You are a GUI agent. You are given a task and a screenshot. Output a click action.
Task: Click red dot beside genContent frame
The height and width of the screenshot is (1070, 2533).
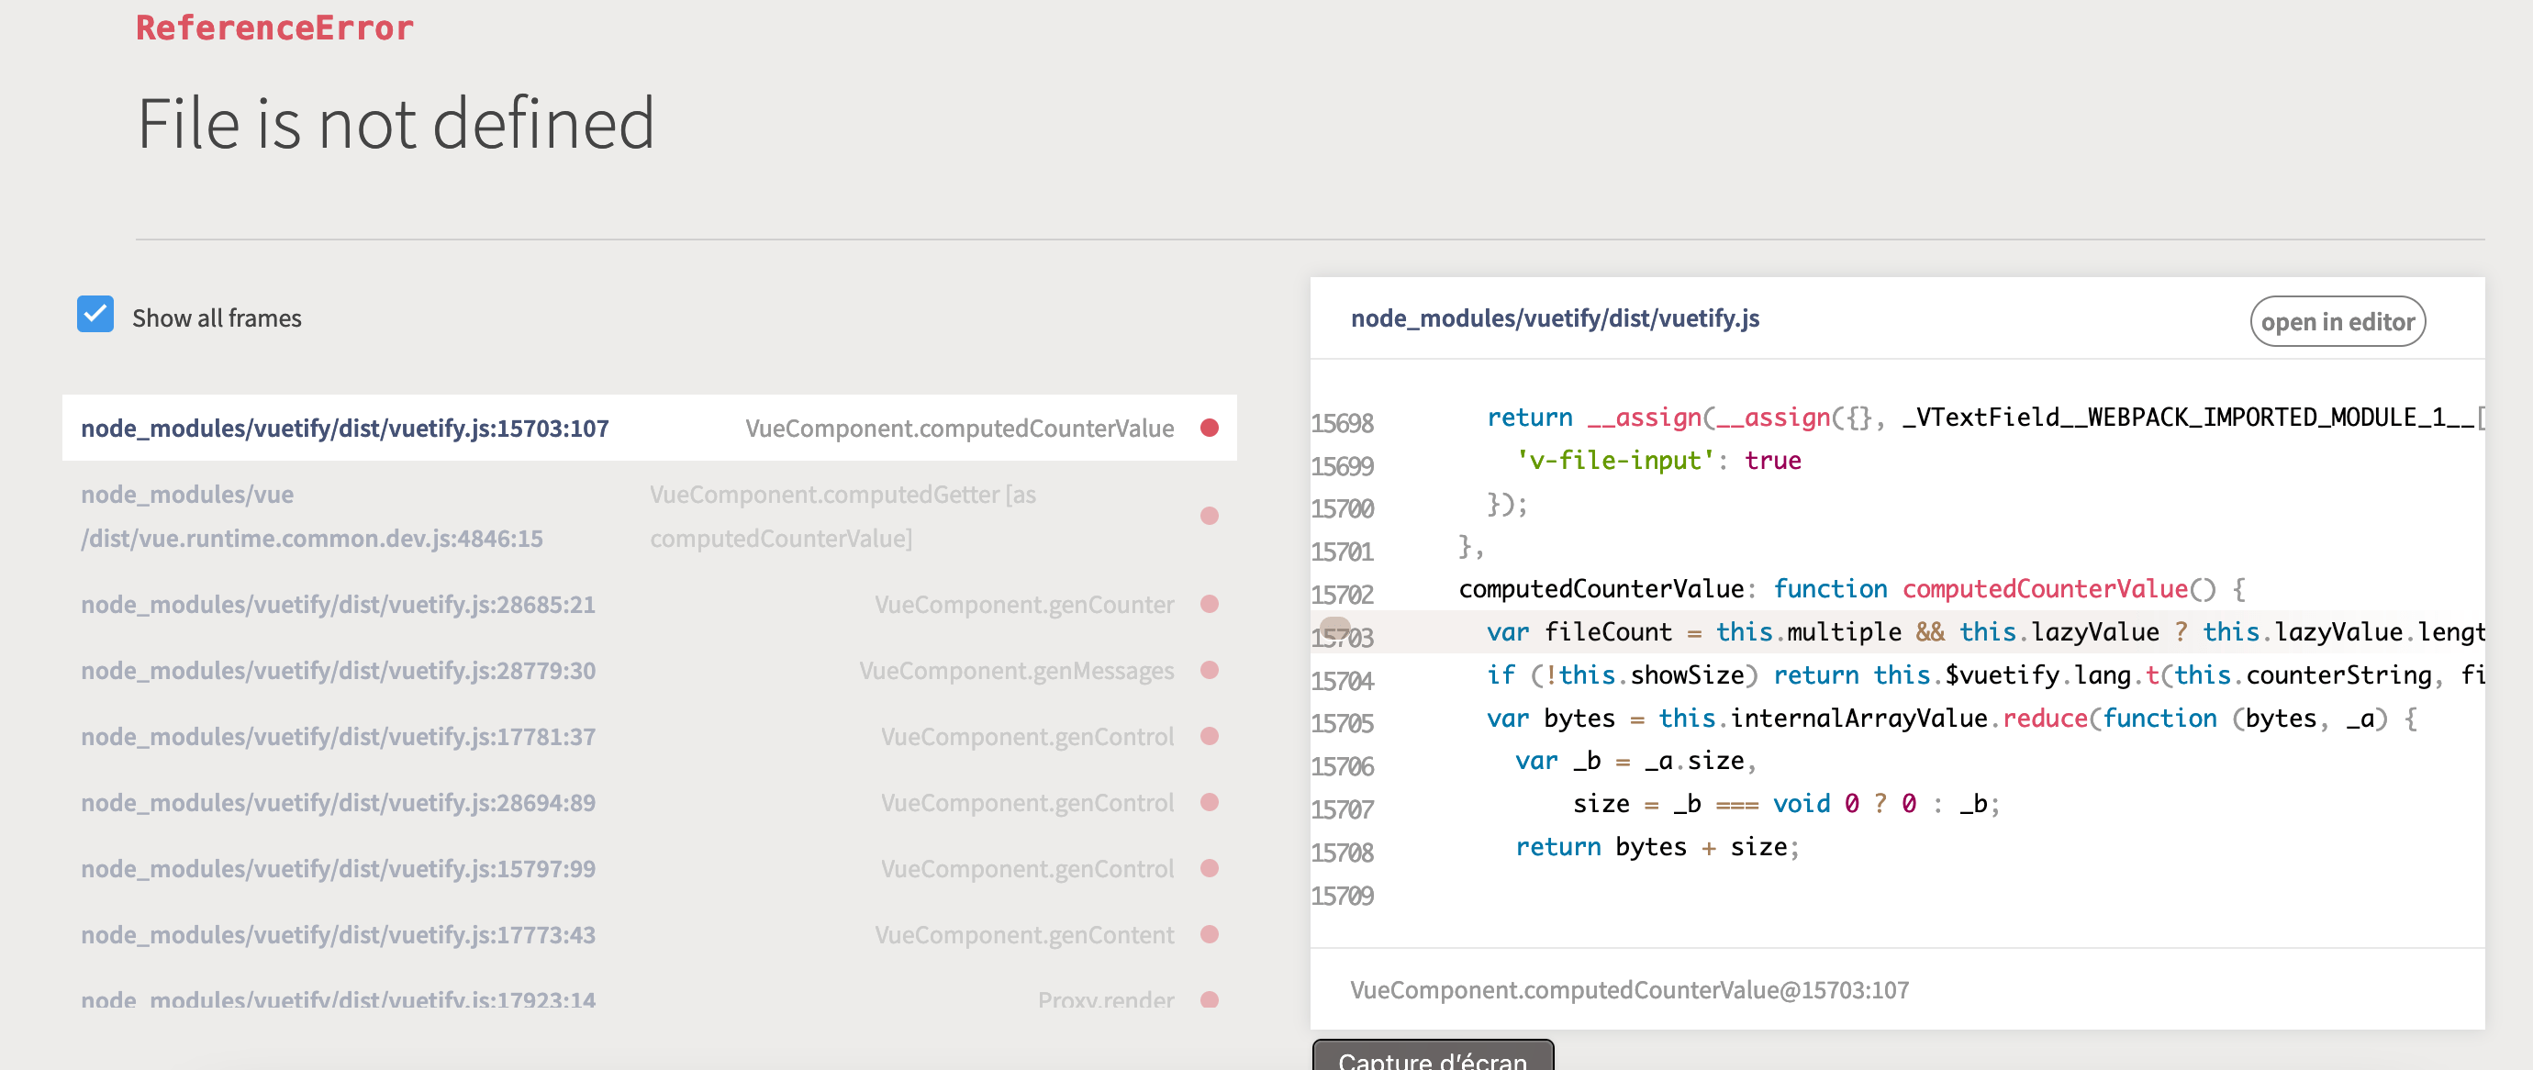1210,934
